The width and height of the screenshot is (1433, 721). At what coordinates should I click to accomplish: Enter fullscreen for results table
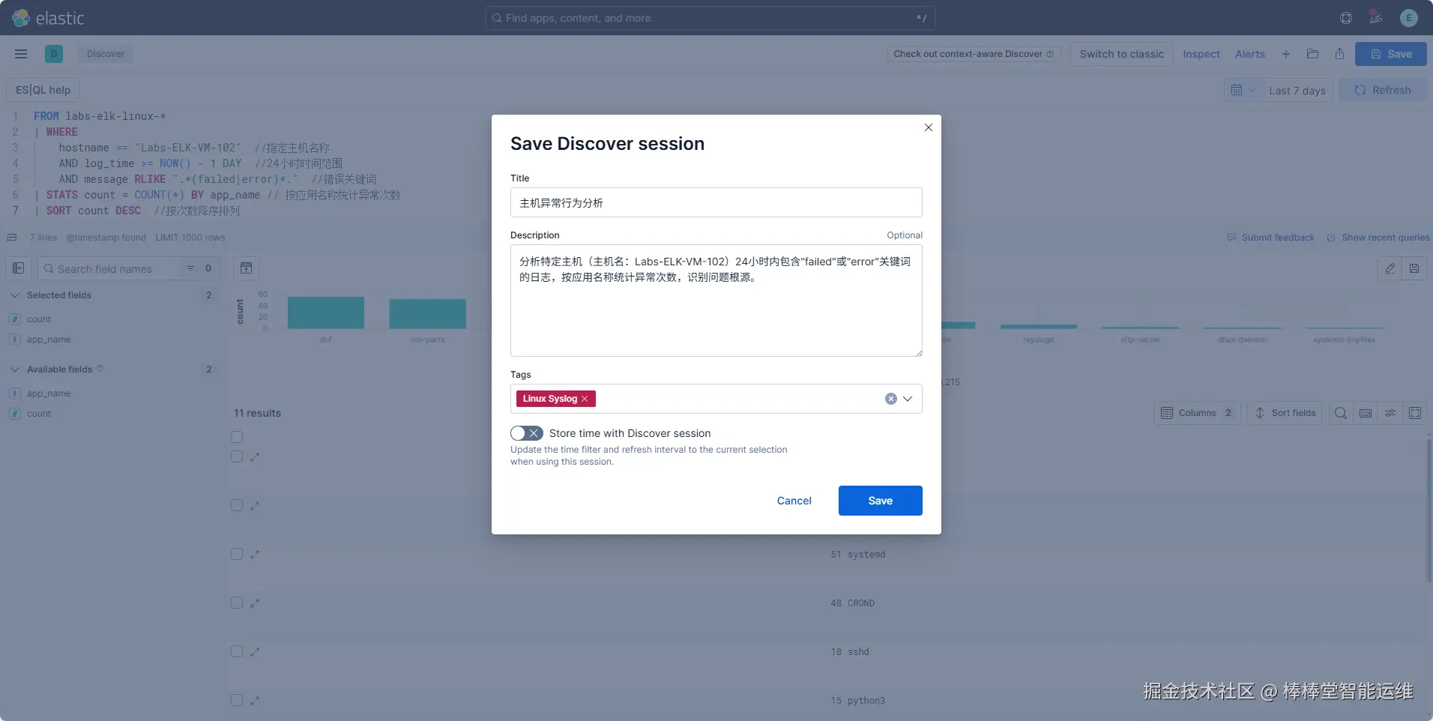(1415, 413)
